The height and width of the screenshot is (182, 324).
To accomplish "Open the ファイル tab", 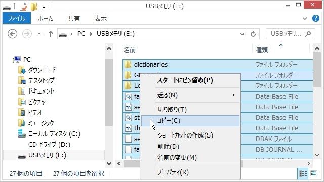I will pyautogui.click(x=17, y=18).
